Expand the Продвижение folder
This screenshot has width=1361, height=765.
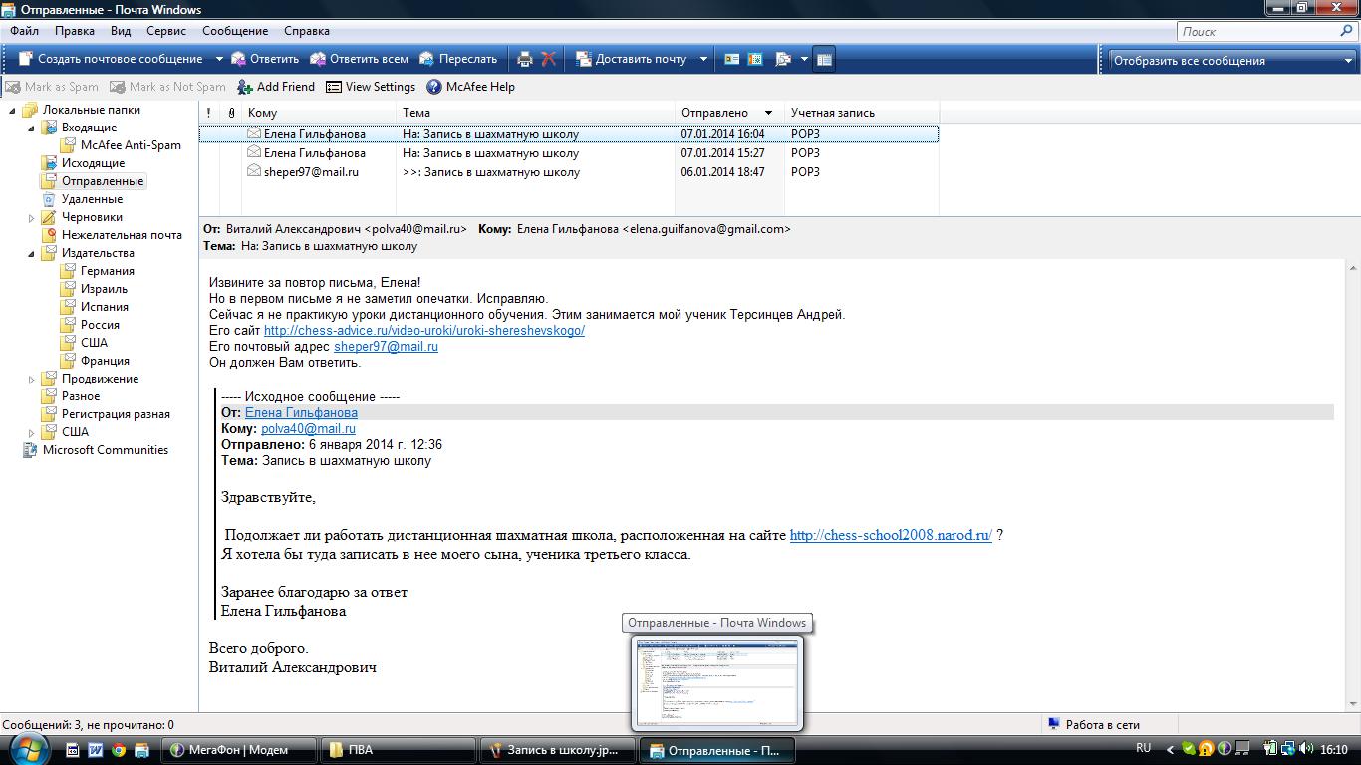pos(31,379)
